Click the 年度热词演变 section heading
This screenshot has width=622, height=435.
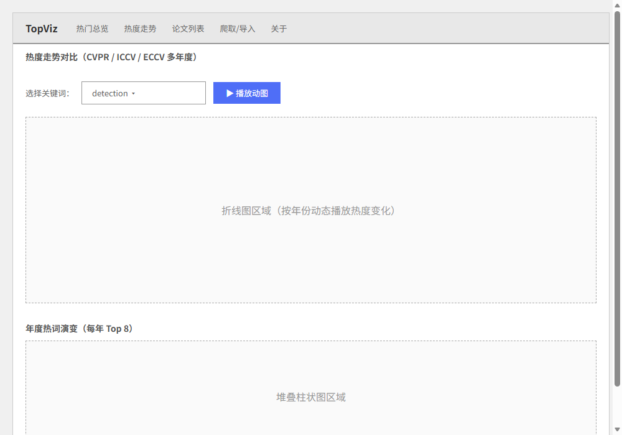coord(80,329)
